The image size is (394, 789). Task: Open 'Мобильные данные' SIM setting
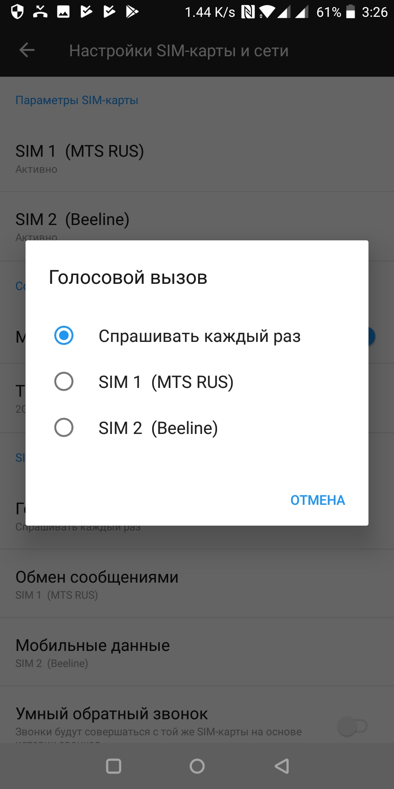93,652
